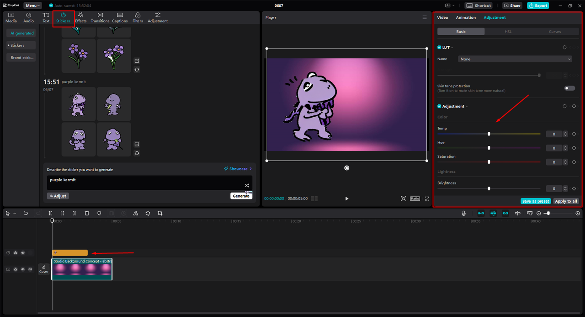Click the Mirror flip icon
This screenshot has height=317, width=585.
click(136, 214)
